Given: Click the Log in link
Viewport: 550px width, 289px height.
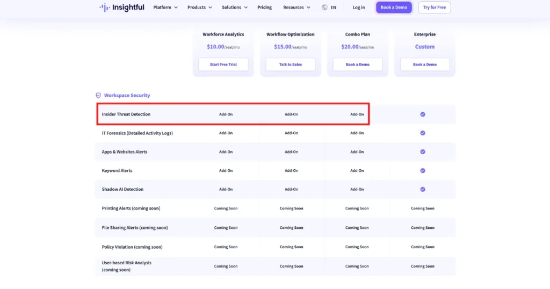Looking at the screenshot, I should (358, 8).
